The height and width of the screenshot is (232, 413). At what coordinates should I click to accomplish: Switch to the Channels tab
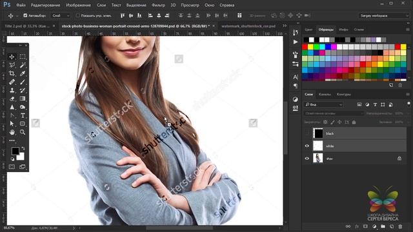(325, 94)
